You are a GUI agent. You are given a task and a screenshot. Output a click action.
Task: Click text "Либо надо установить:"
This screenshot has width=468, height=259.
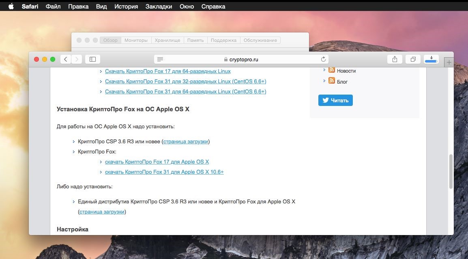coord(84,186)
